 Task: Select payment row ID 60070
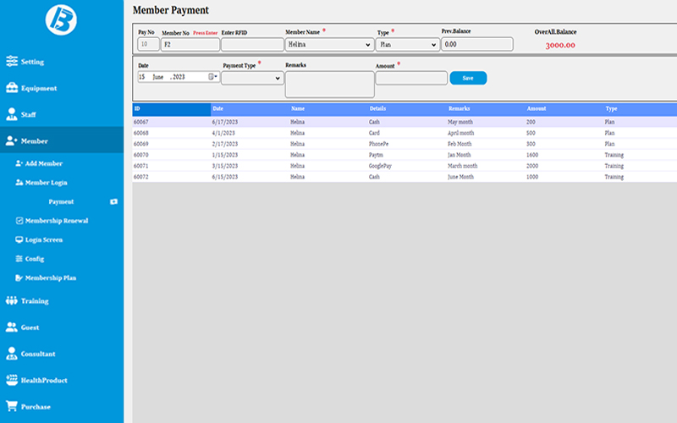coord(405,155)
